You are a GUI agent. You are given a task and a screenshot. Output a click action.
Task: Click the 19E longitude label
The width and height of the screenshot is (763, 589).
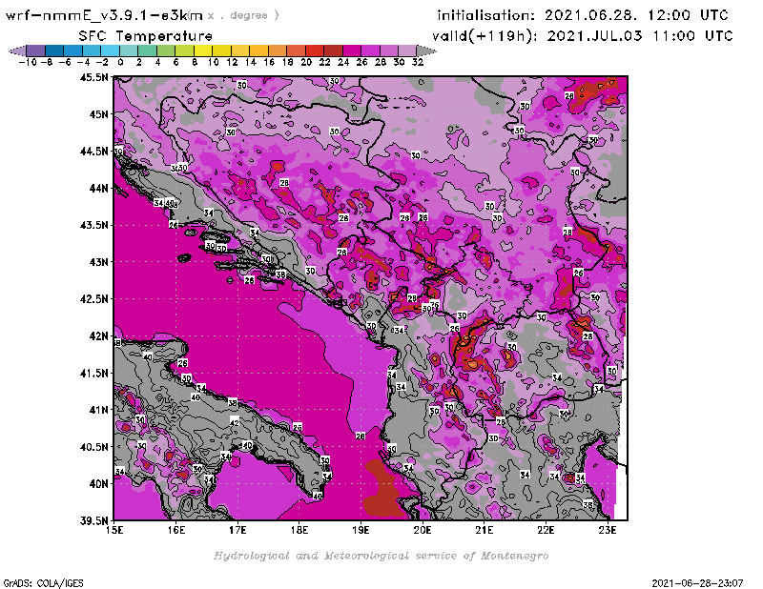coord(361,530)
